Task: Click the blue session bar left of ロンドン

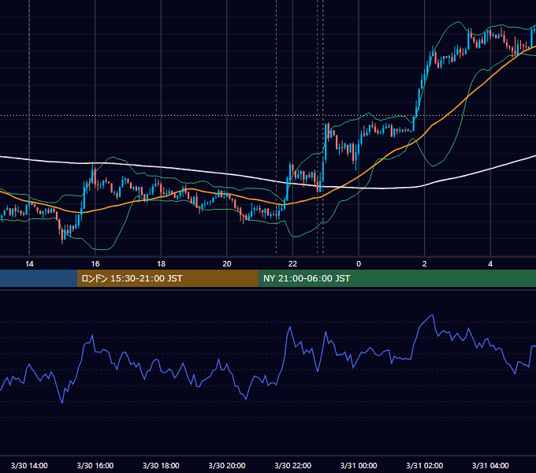Action: 39,278
